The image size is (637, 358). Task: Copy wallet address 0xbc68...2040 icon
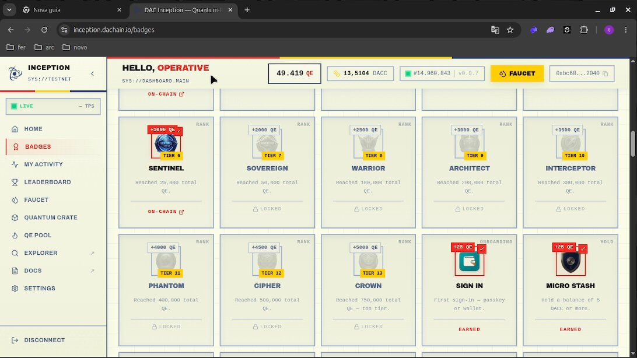(x=605, y=73)
